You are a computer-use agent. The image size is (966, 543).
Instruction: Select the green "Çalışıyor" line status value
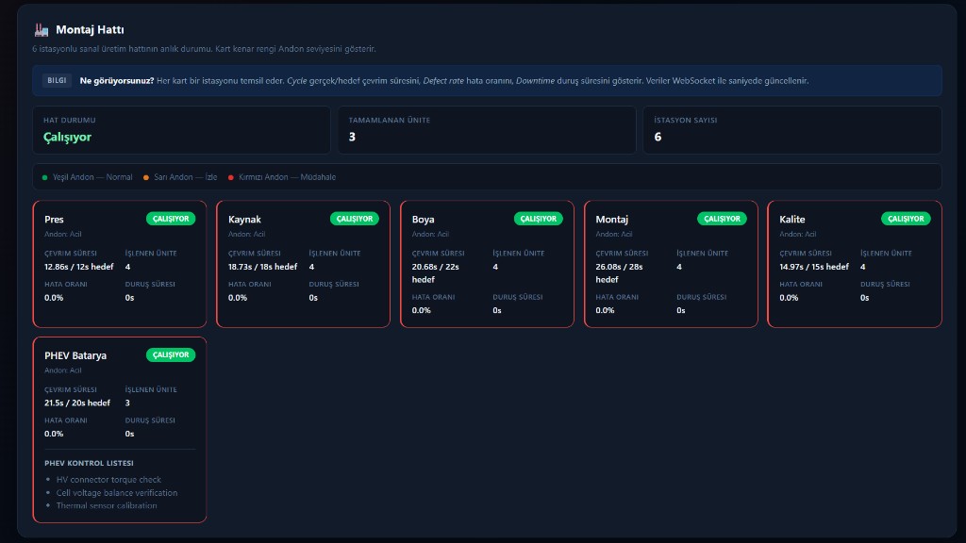point(67,138)
